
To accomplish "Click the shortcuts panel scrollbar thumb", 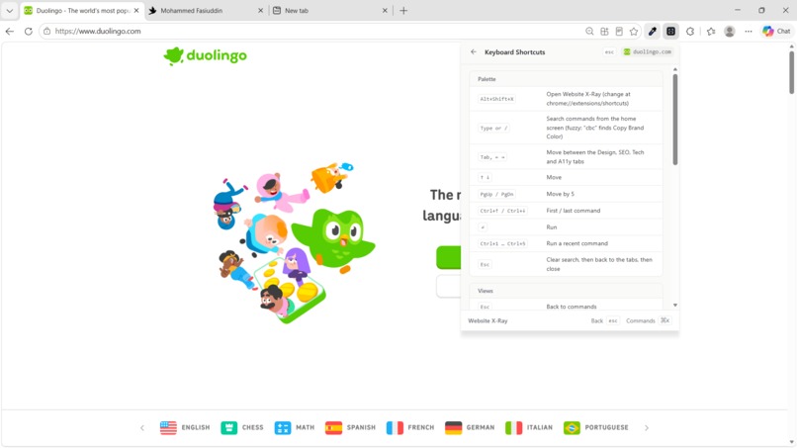I will pos(675,120).
